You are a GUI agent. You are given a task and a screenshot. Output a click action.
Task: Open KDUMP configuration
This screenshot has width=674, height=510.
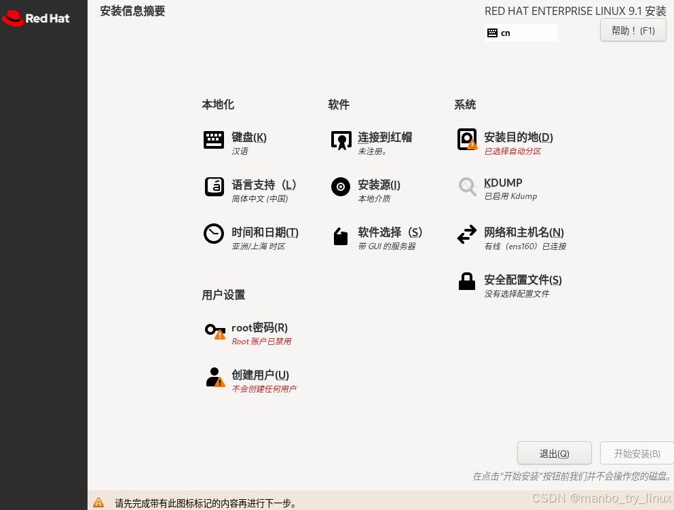tap(503, 183)
